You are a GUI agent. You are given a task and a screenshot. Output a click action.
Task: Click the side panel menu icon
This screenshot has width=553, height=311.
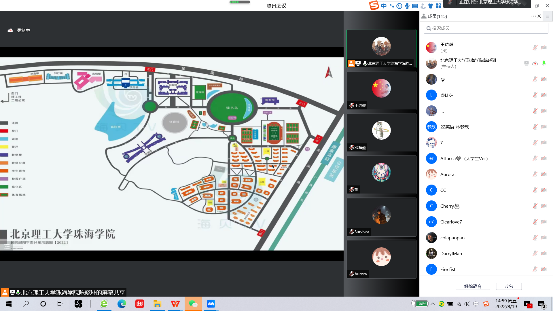coord(548,16)
